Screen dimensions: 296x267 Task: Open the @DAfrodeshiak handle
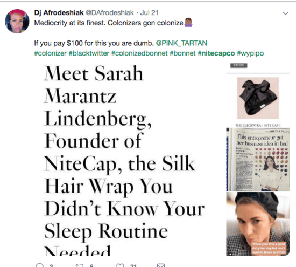110,13
